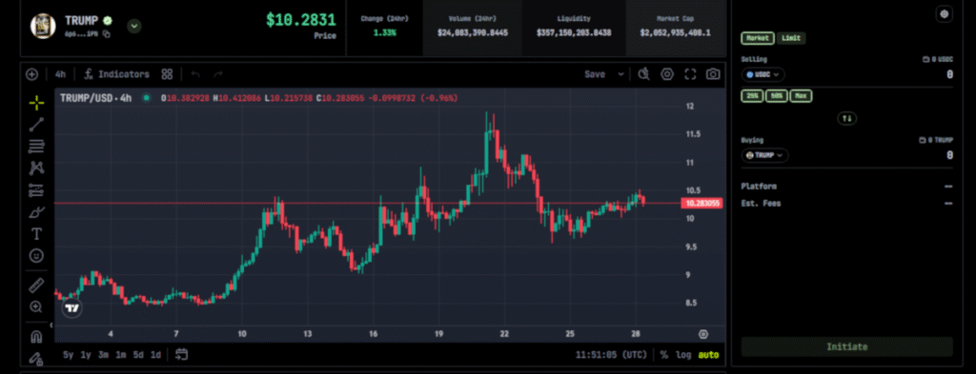Image resolution: width=976 pixels, height=374 pixels.
Task: Open the chart patterns tool
Action: tap(36, 167)
